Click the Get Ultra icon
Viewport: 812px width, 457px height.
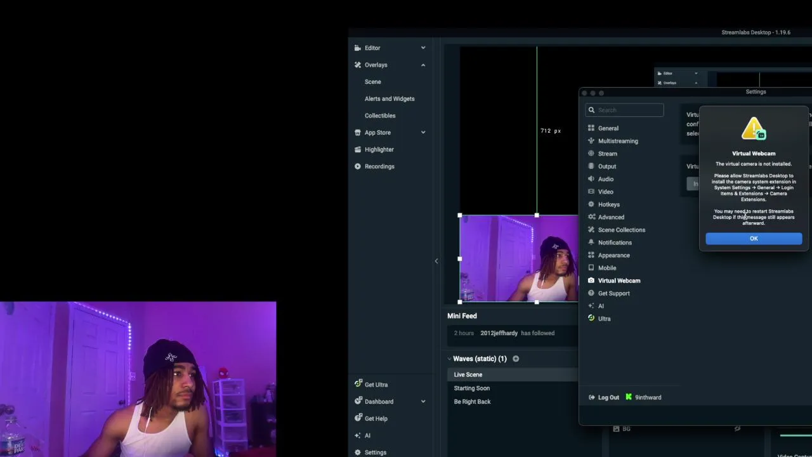[x=358, y=385]
